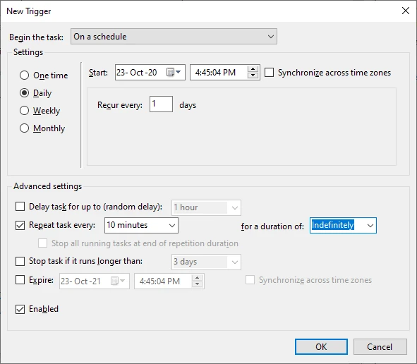
Task: Open the duration Indefinitely dropdown
Action: [343, 226]
